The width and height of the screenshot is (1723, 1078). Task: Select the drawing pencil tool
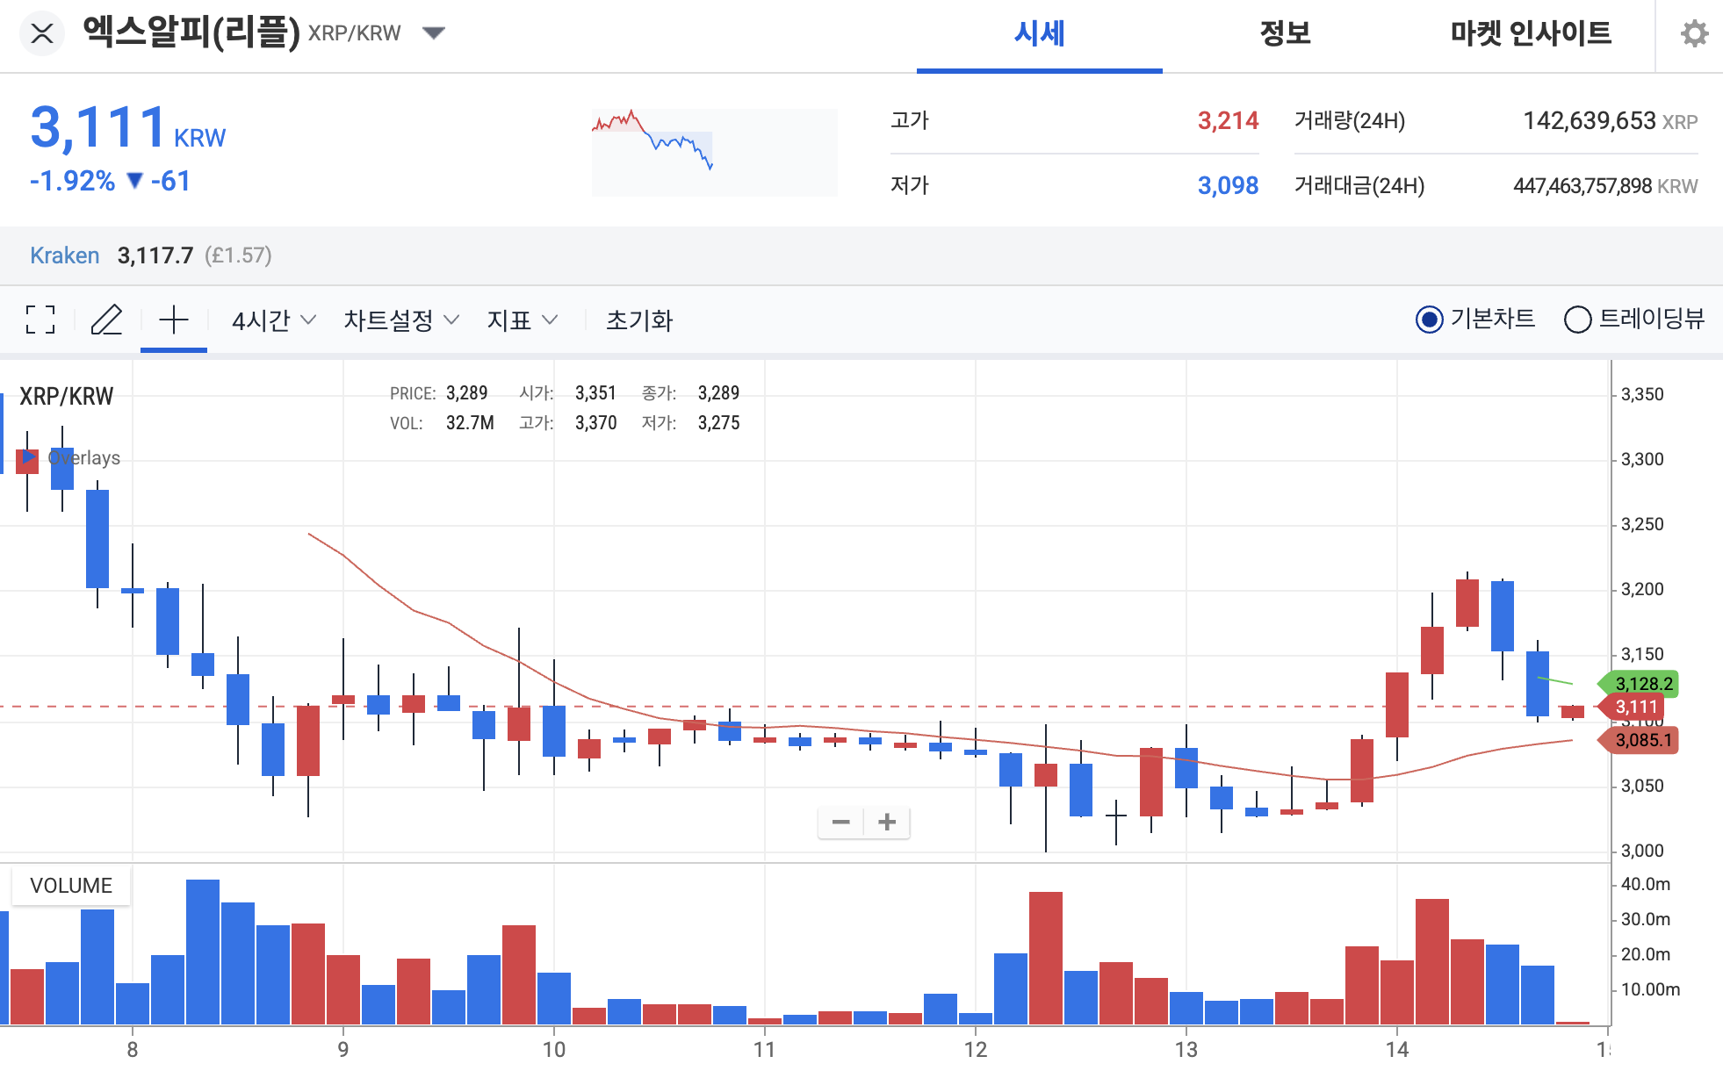[107, 320]
